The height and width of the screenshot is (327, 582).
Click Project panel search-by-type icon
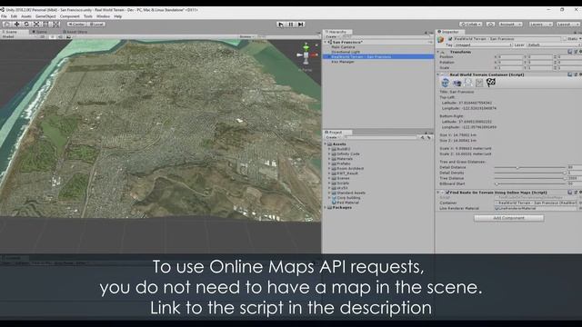point(422,137)
